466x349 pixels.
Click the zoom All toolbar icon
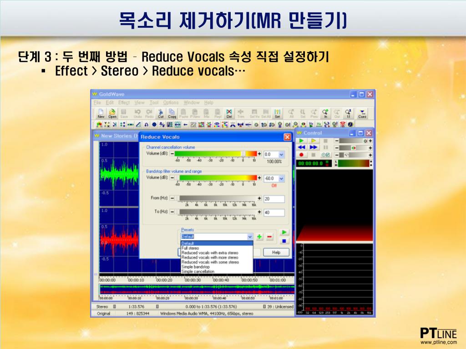tap(291, 113)
